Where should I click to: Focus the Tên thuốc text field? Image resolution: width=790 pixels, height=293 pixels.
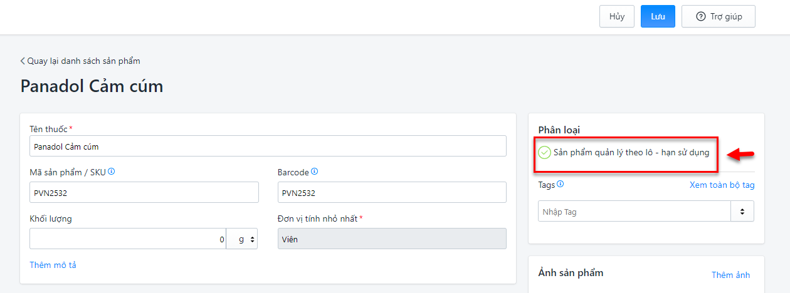point(268,146)
